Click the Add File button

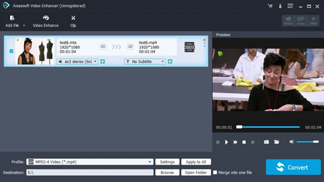tap(12, 21)
